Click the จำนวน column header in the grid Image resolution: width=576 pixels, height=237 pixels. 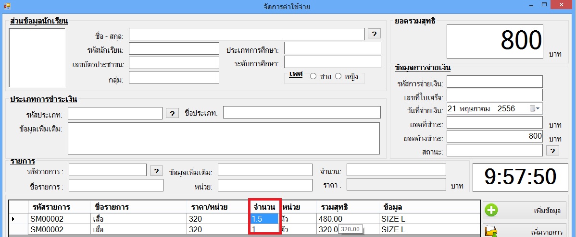click(x=264, y=207)
